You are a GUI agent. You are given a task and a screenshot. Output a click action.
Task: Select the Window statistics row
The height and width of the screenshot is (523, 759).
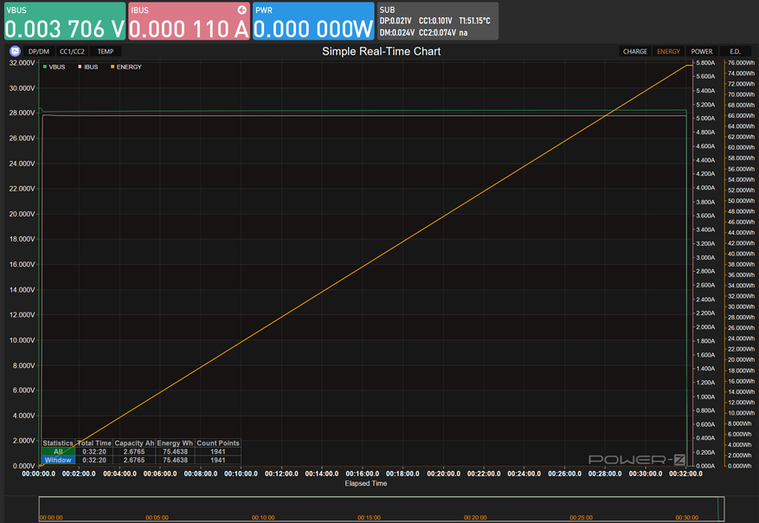click(58, 460)
